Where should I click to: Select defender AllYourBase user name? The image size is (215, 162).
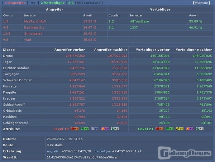(139, 21)
